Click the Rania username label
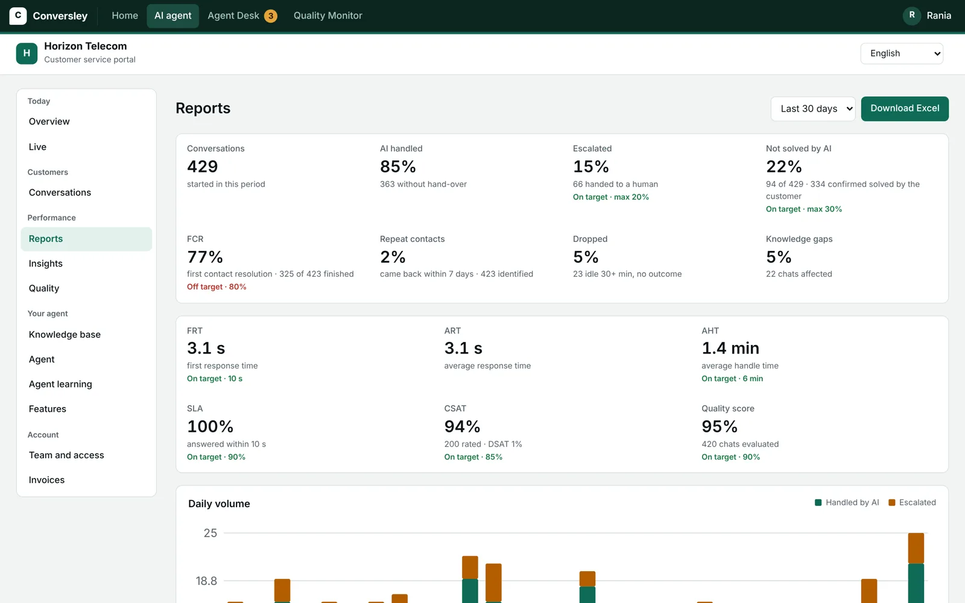 pyautogui.click(x=939, y=16)
